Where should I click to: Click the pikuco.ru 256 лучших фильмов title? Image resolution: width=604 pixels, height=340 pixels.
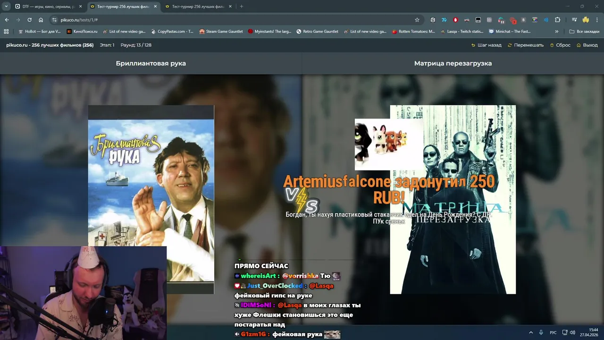(x=50, y=45)
